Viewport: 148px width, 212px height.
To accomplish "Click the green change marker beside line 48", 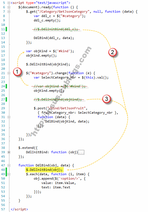I will pos(6,170).
